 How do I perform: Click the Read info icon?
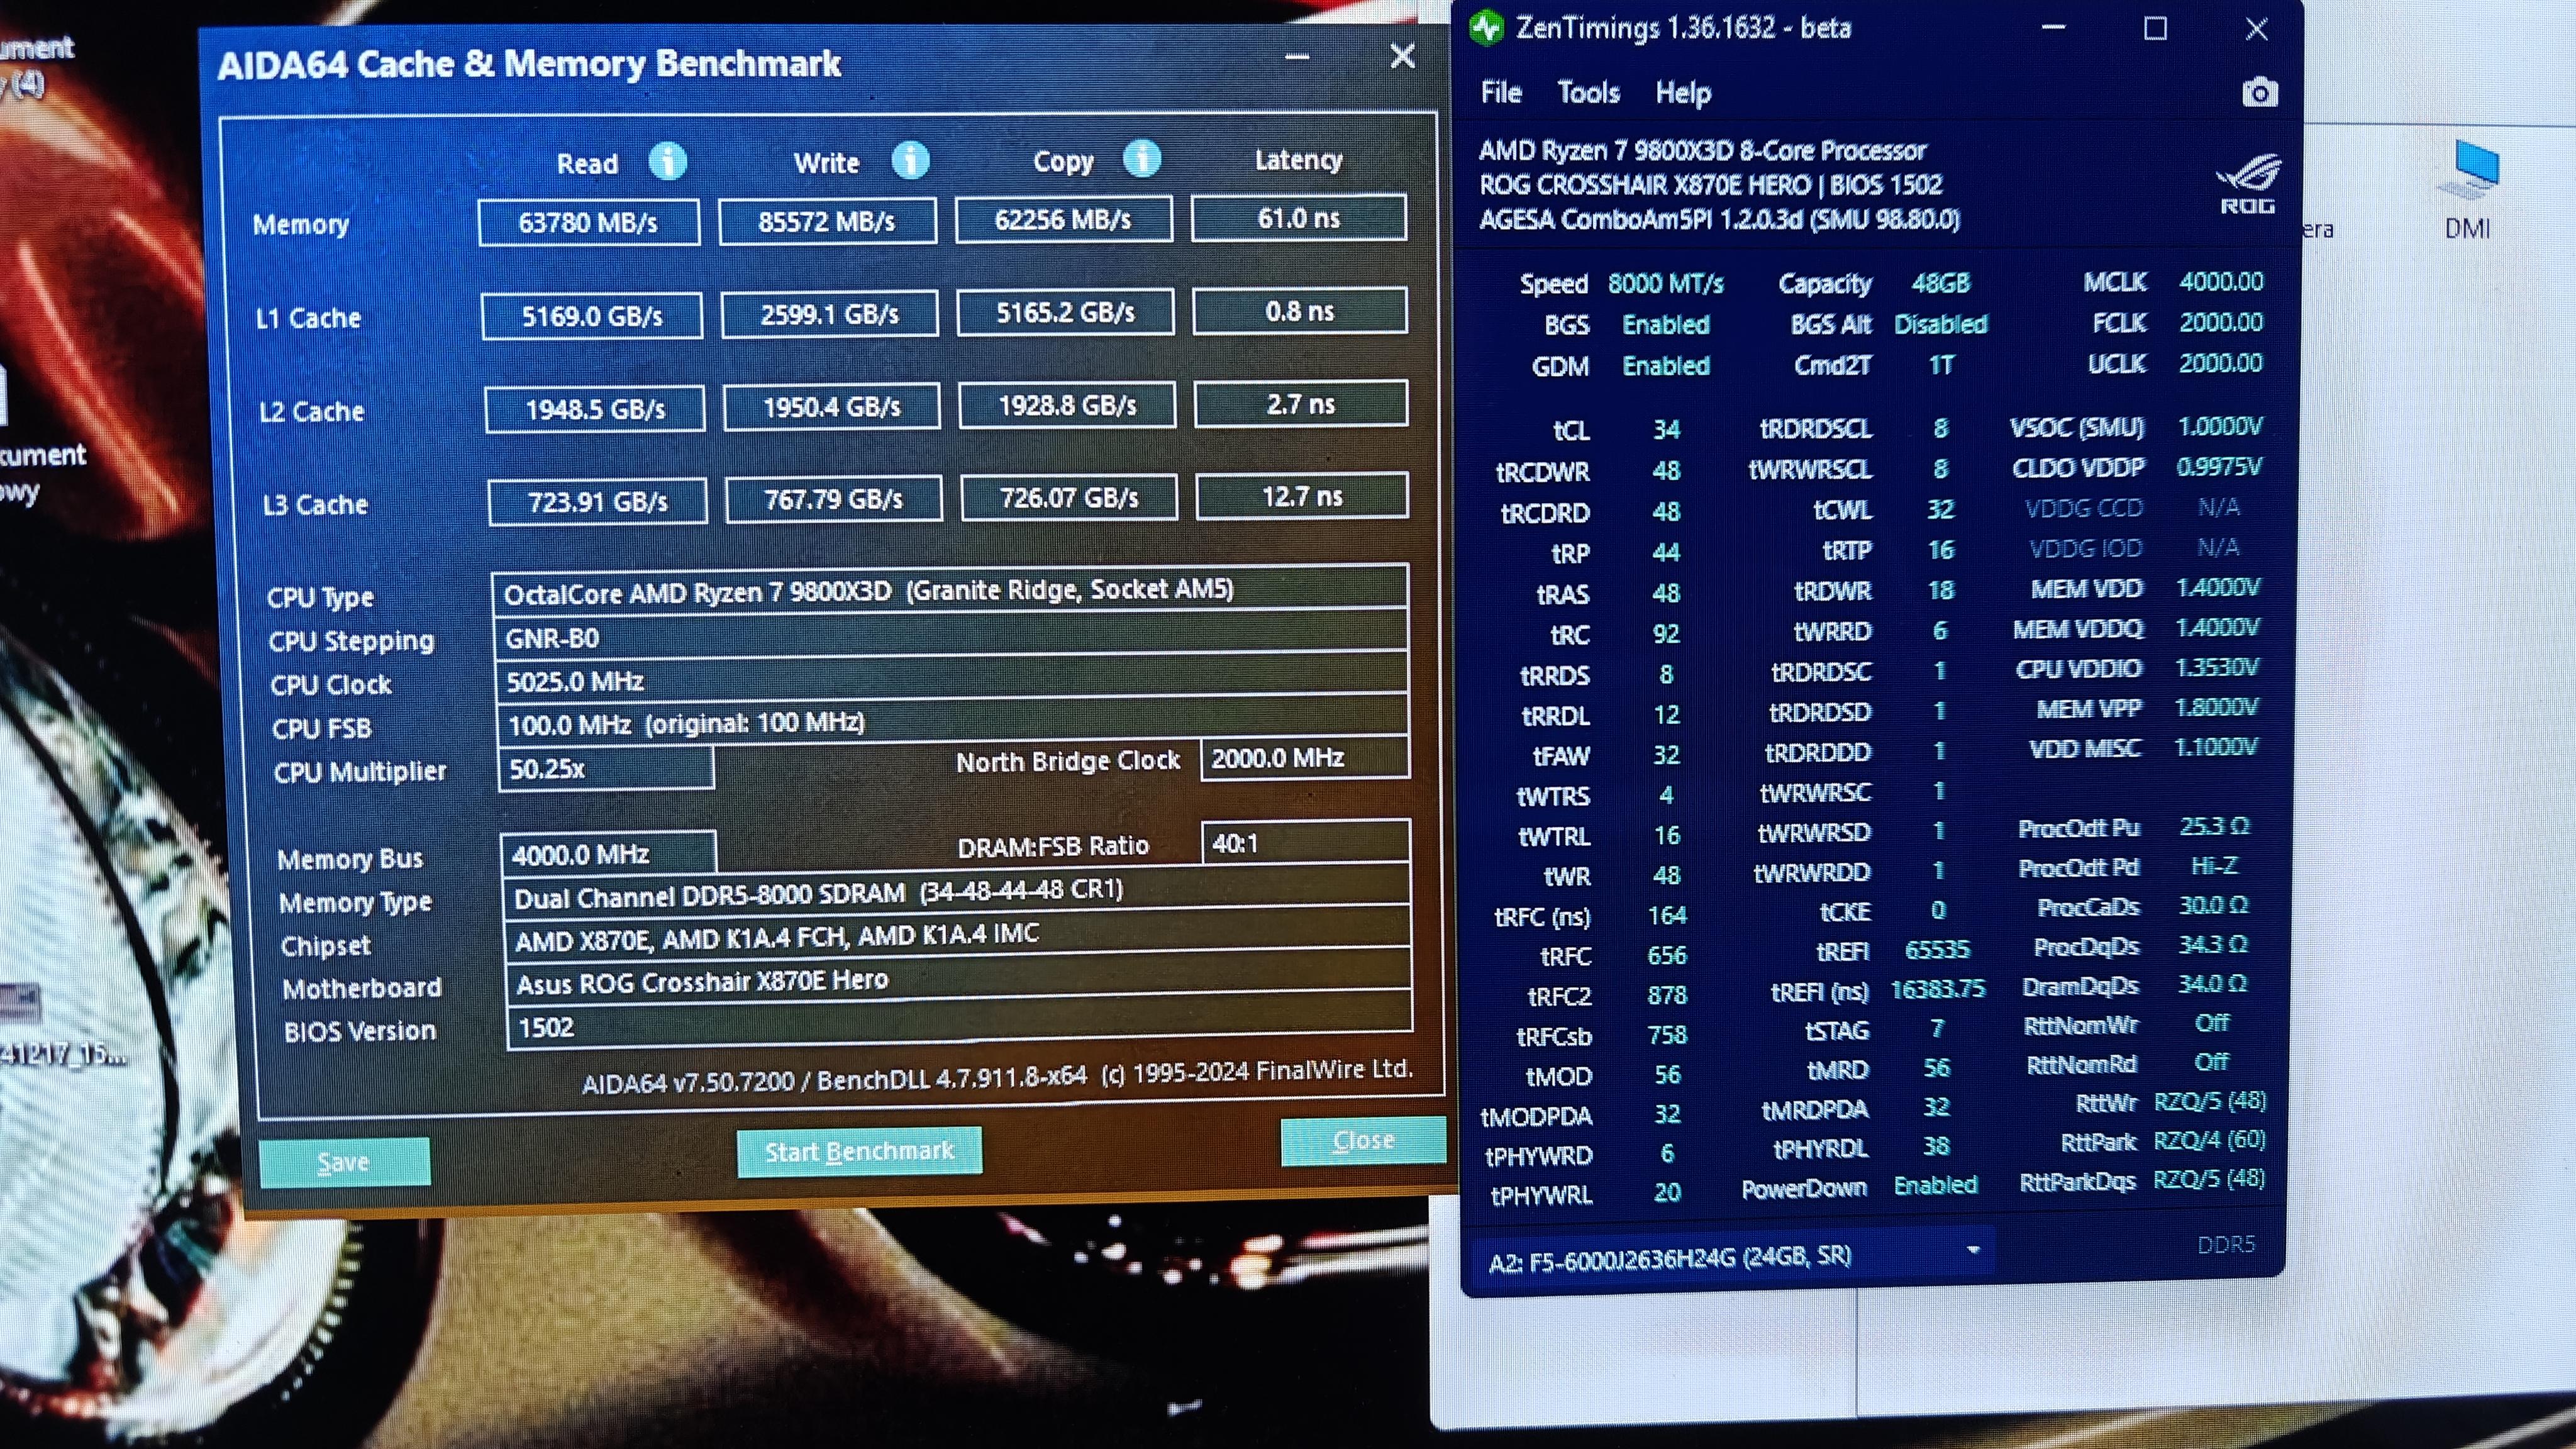[x=667, y=161]
